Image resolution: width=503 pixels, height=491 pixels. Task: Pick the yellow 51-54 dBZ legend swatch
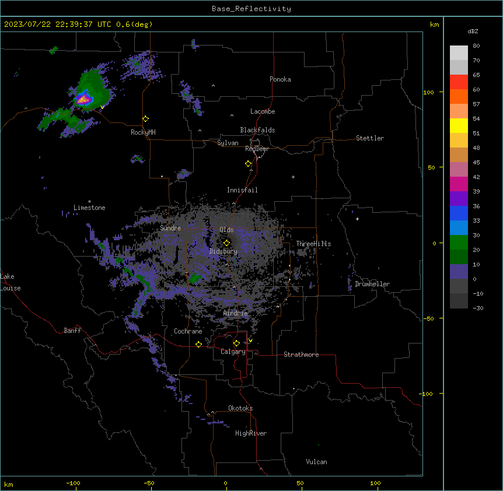point(459,125)
